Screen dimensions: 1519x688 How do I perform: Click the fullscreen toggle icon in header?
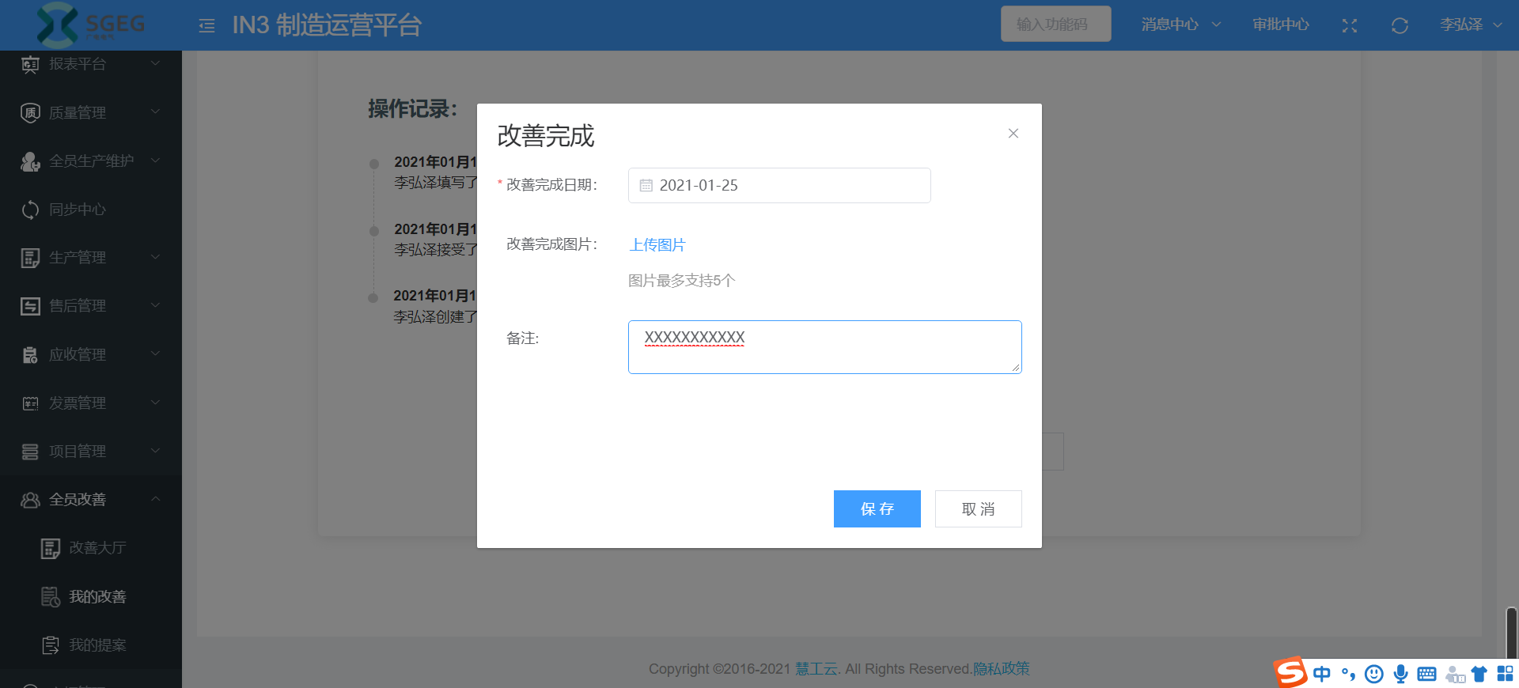click(x=1350, y=26)
